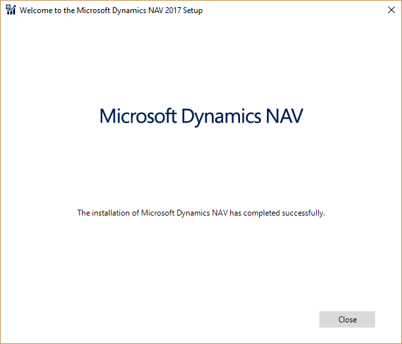Close the setup window via the title-bar X
The height and width of the screenshot is (344, 402).
(x=392, y=10)
